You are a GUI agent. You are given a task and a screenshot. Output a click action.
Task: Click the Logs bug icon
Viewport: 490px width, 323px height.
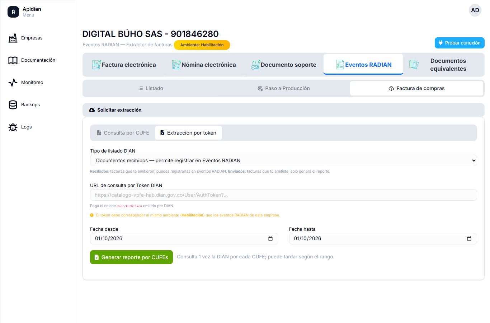[x=13, y=127]
